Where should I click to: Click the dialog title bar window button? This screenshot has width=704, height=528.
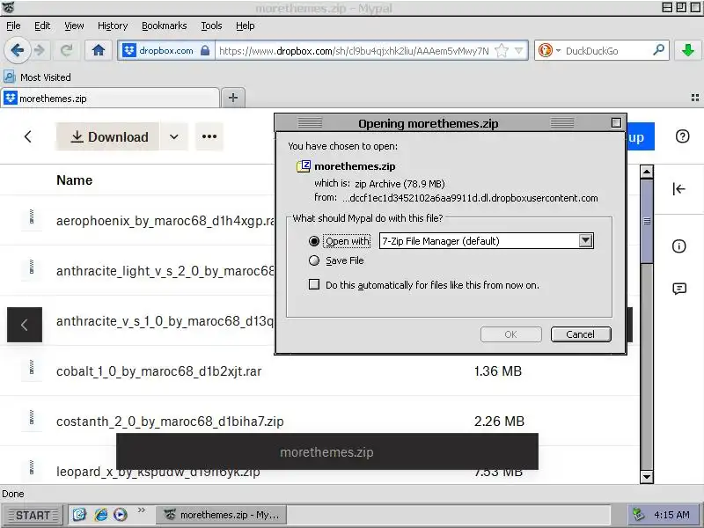click(616, 122)
